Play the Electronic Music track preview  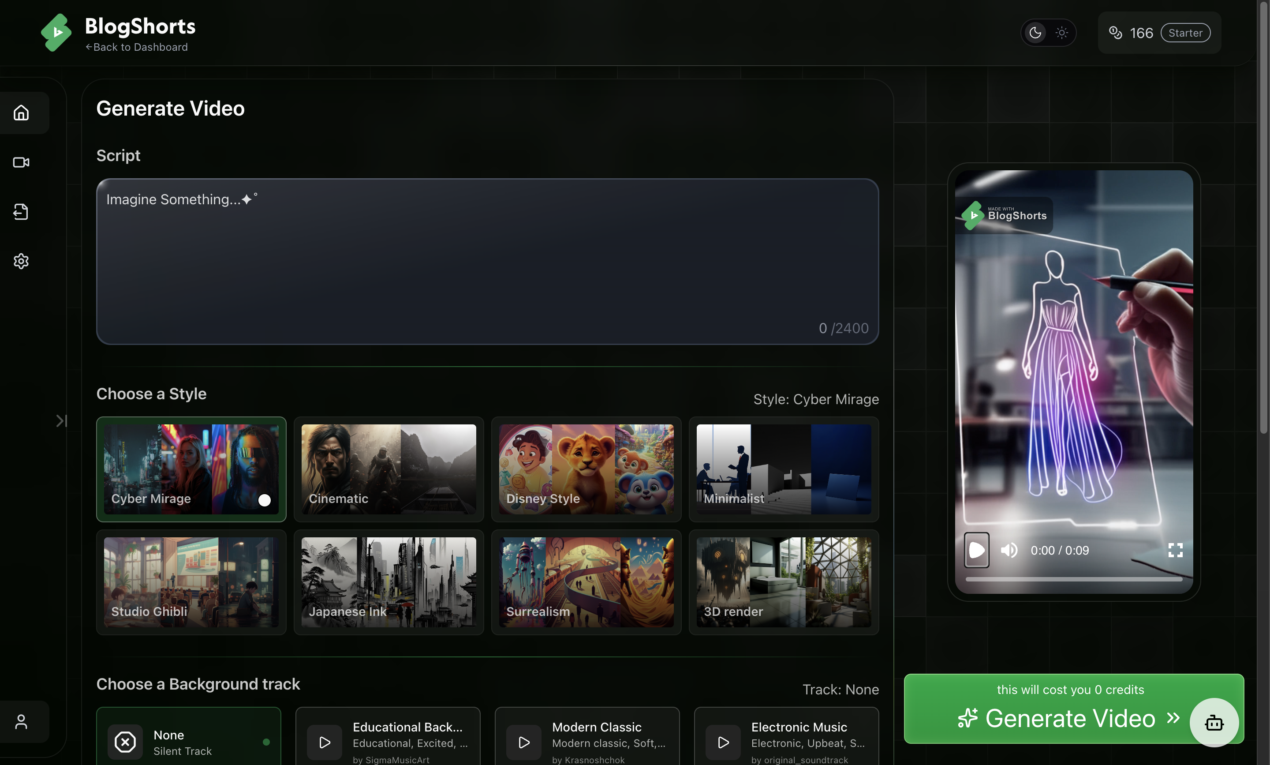coord(723,742)
